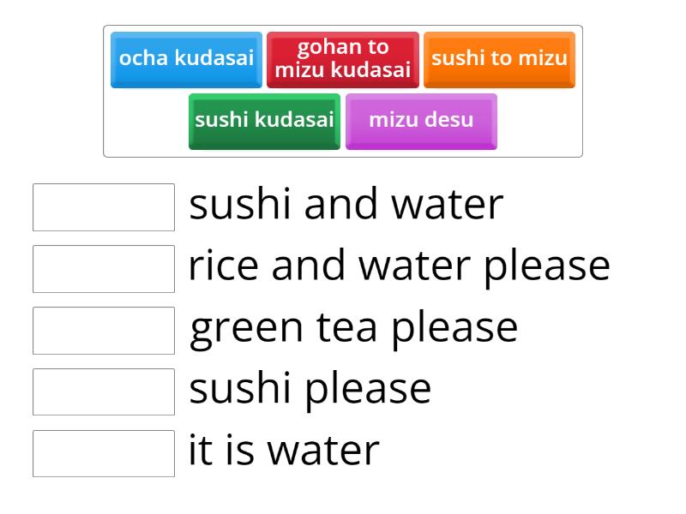Click the answer box beside 'sushi and water'

[103, 206]
